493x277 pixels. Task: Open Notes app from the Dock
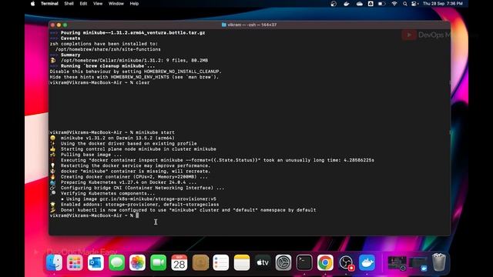pyautogui.click(x=242, y=262)
